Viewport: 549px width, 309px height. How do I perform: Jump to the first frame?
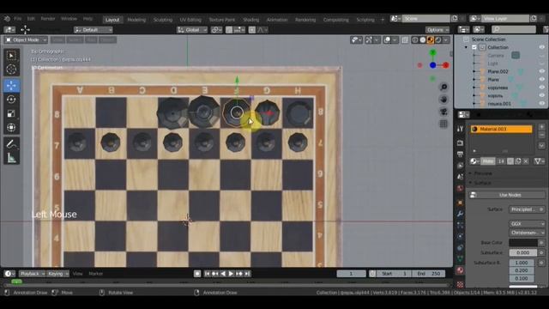coord(207,274)
